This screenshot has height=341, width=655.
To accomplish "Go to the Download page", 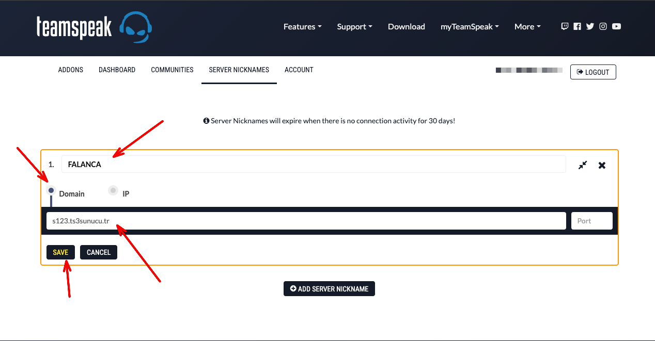I will click(x=407, y=27).
